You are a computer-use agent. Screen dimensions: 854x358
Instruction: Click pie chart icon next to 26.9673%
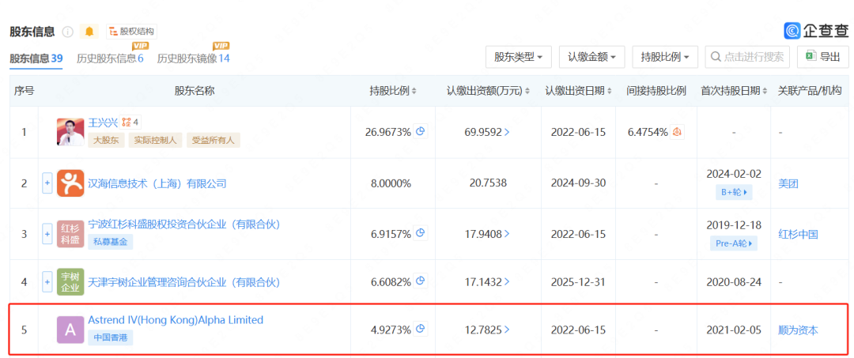(421, 132)
